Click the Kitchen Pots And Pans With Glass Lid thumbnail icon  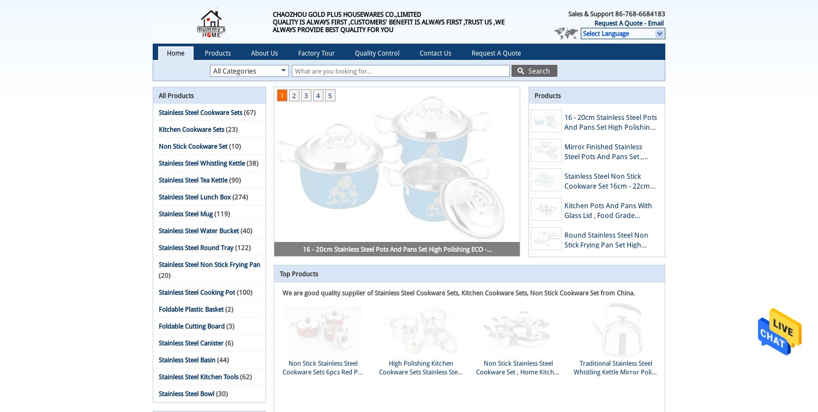pyautogui.click(x=546, y=209)
